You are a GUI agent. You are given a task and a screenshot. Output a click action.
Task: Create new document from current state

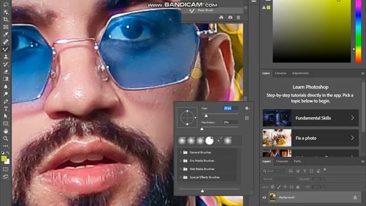[x=221, y=17]
